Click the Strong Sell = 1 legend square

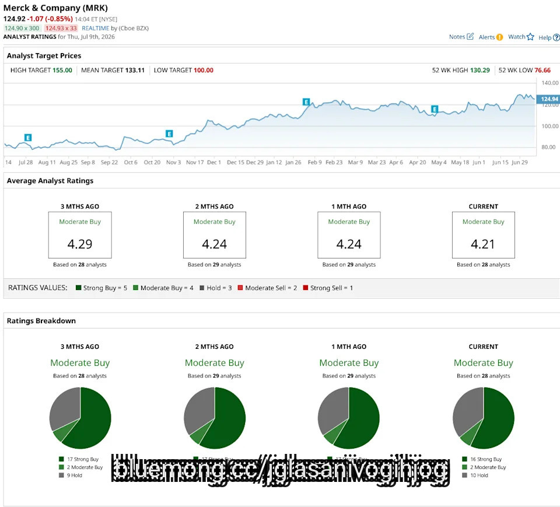[305, 288]
